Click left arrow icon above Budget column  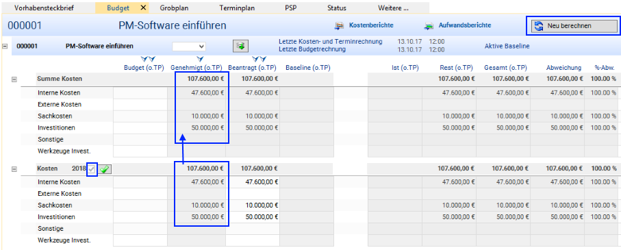click(144, 59)
